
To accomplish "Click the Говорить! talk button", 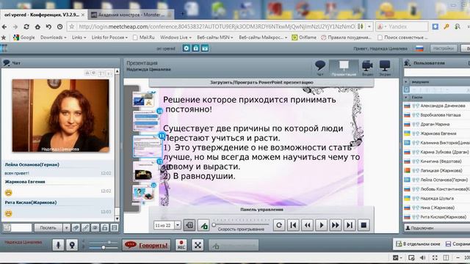I will [147, 245].
